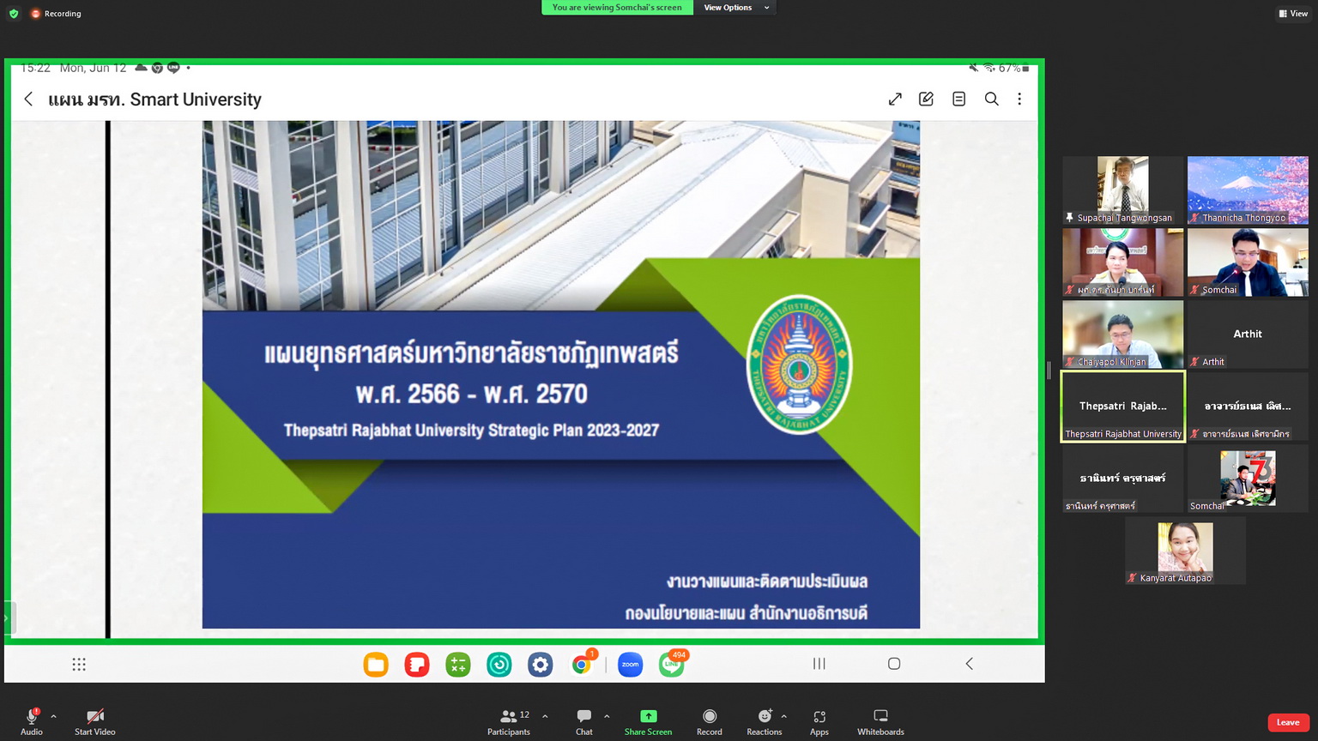The height and width of the screenshot is (741, 1318).
Task: Click the Strategic Plan 2023-2027 slide image
Action: click(x=561, y=374)
